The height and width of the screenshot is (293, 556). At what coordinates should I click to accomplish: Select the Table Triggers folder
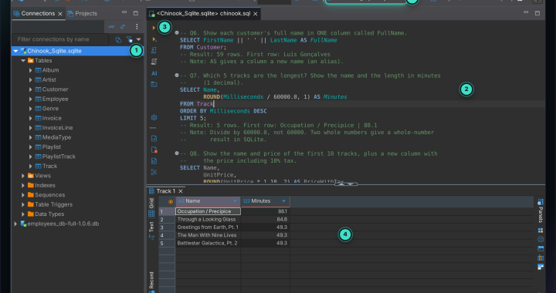coord(53,204)
